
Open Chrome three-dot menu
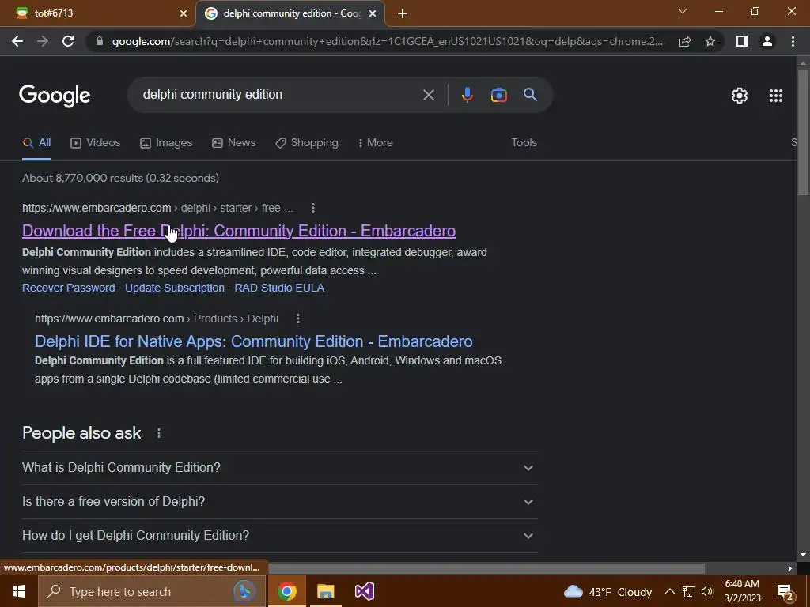click(793, 41)
